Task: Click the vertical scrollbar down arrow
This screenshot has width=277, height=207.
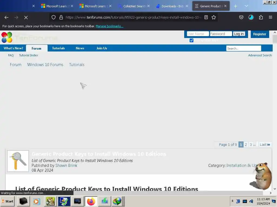Action: (x=275, y=189)
